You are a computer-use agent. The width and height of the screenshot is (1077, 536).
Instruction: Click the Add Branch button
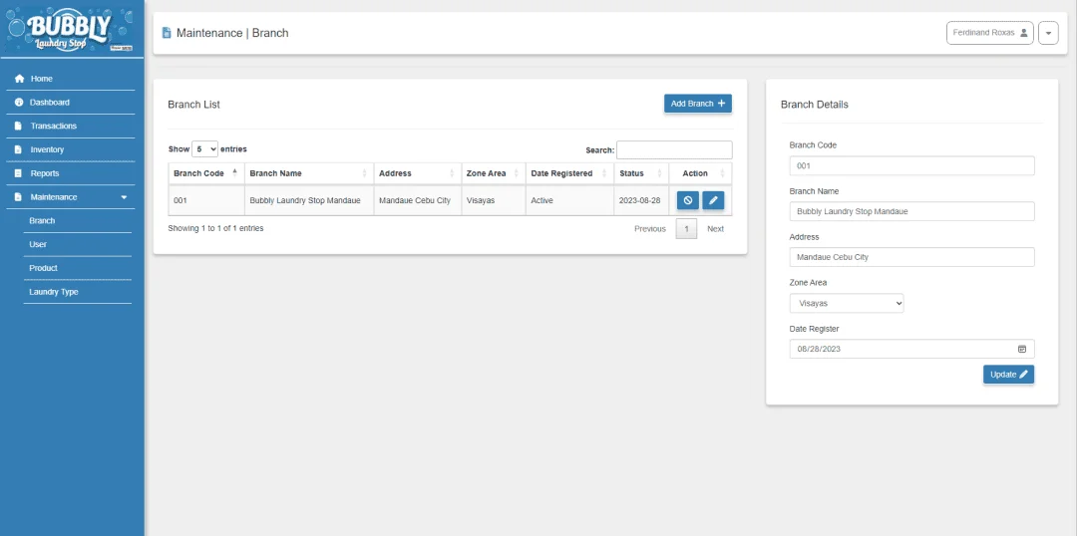pyautogui.click(x=698, y=104)
